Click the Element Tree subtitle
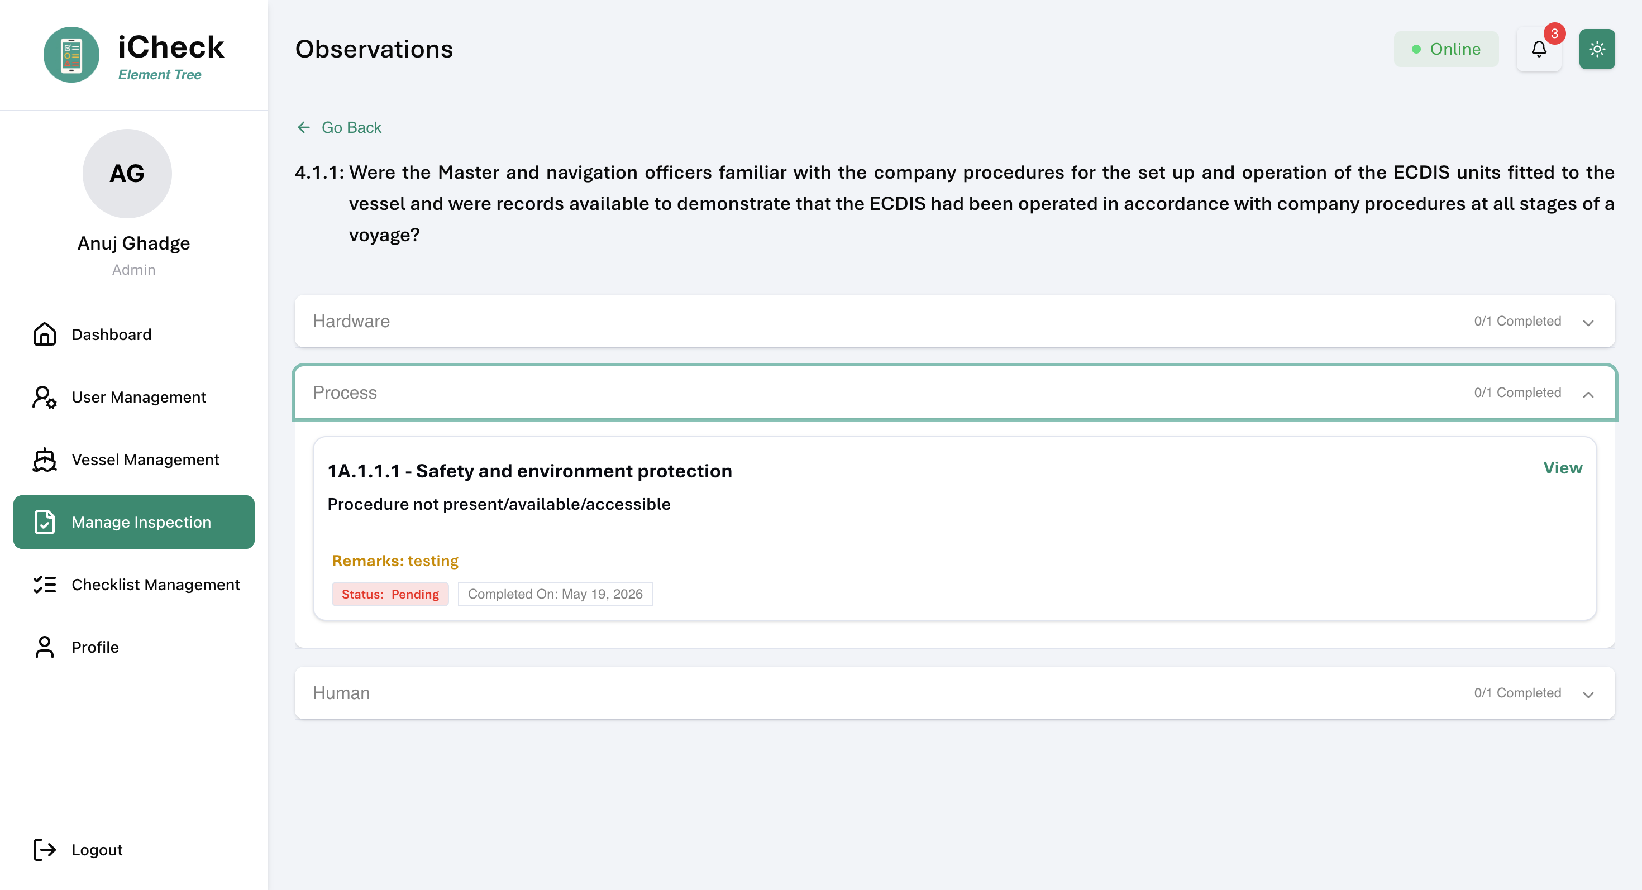The image size is (1642, 890). coord(159,74)
